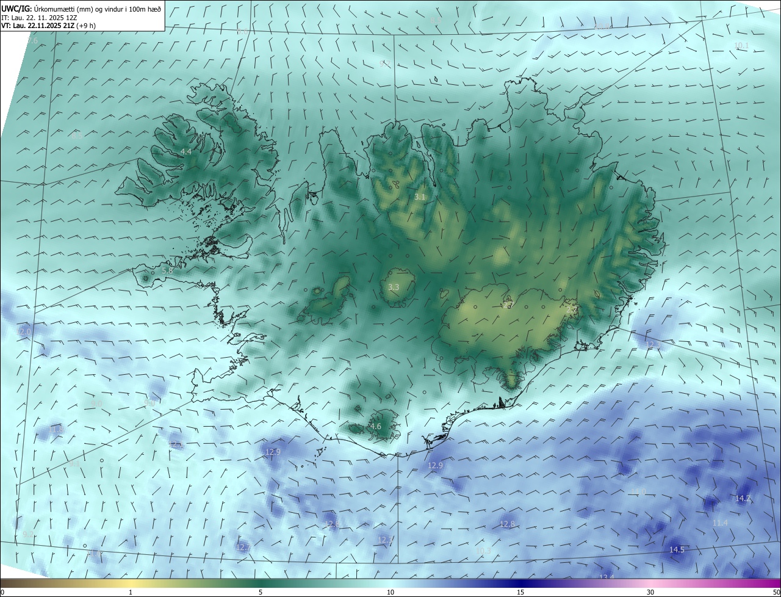Click the color bar tick label 30
This screenshot has height=597, width=781.
(650, 592)
